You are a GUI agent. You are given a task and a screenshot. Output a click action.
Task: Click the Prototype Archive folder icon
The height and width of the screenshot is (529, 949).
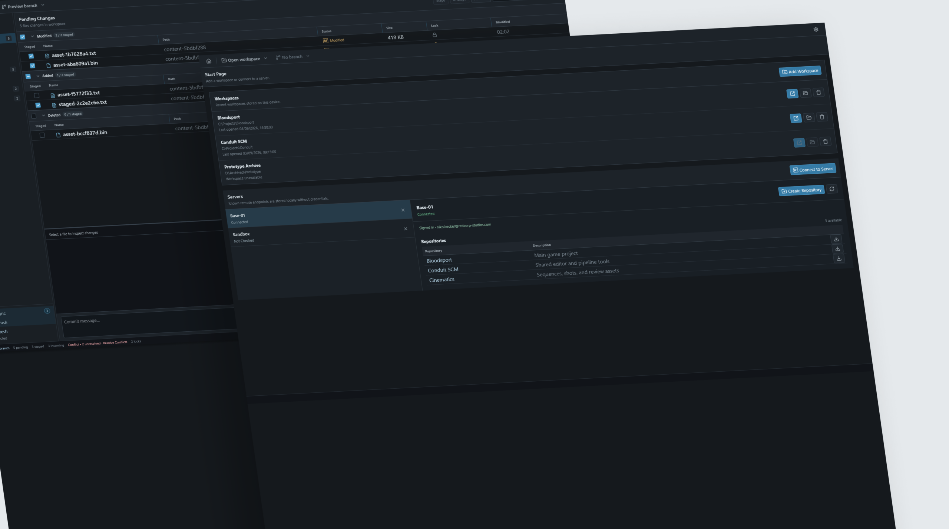(x=812, y=142)
